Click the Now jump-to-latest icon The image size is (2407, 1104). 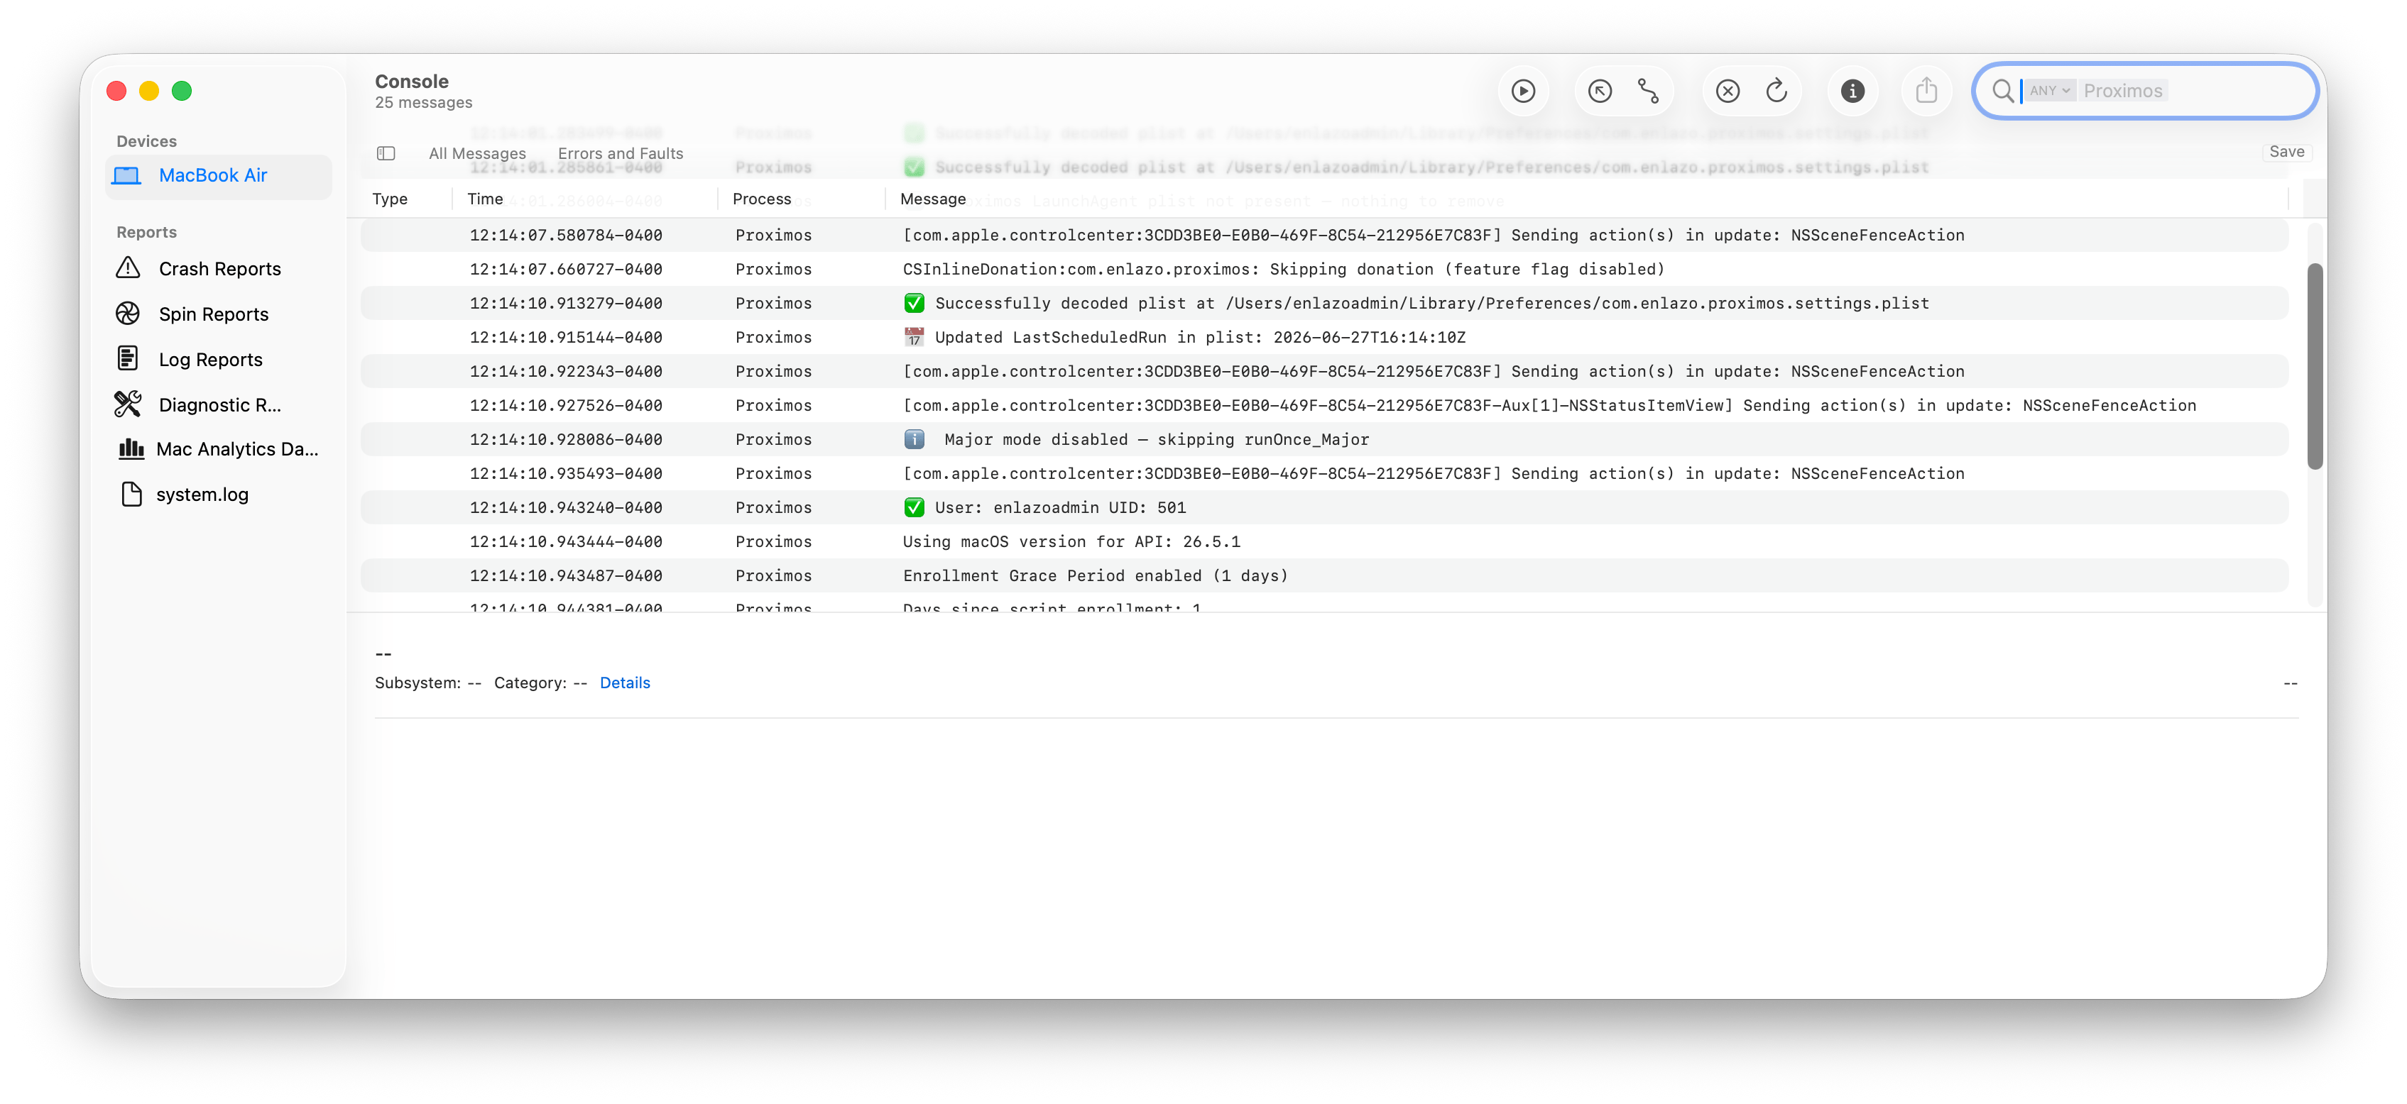1600,91
